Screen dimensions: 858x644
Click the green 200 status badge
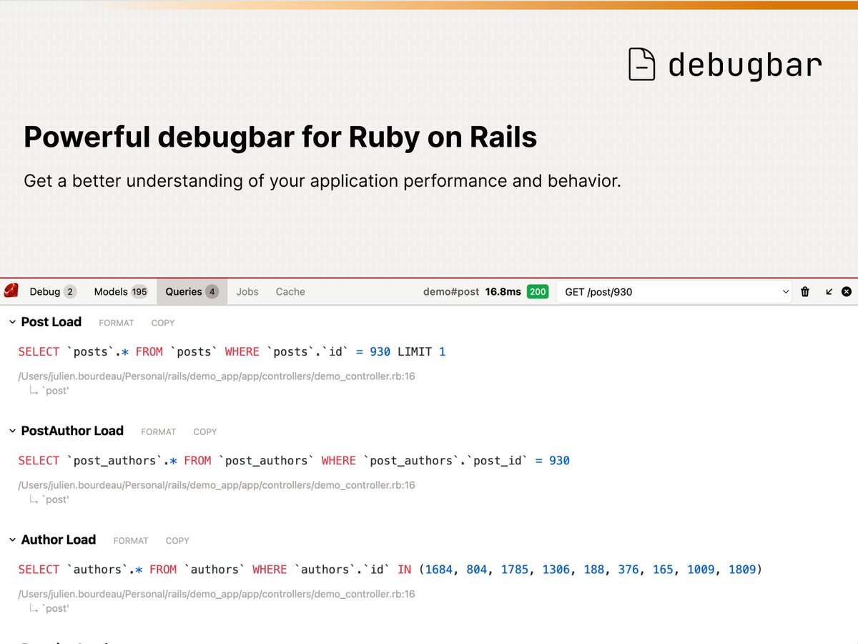click(x=537, y=291)
